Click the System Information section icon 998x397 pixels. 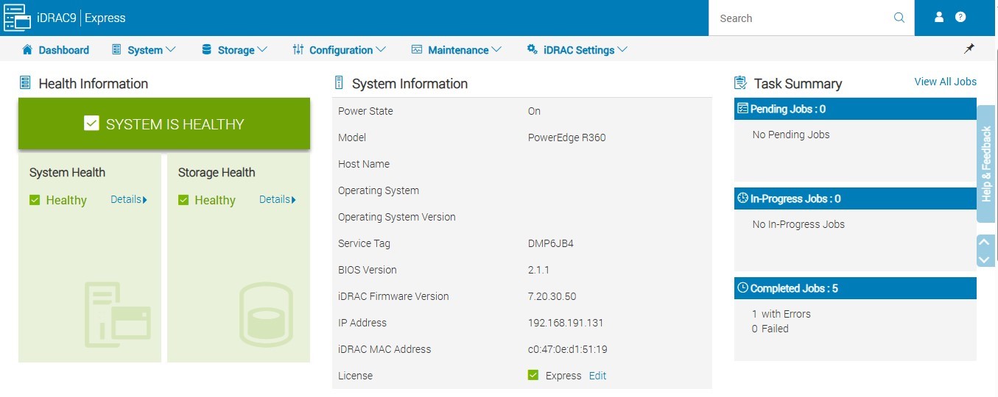[339, 83]
